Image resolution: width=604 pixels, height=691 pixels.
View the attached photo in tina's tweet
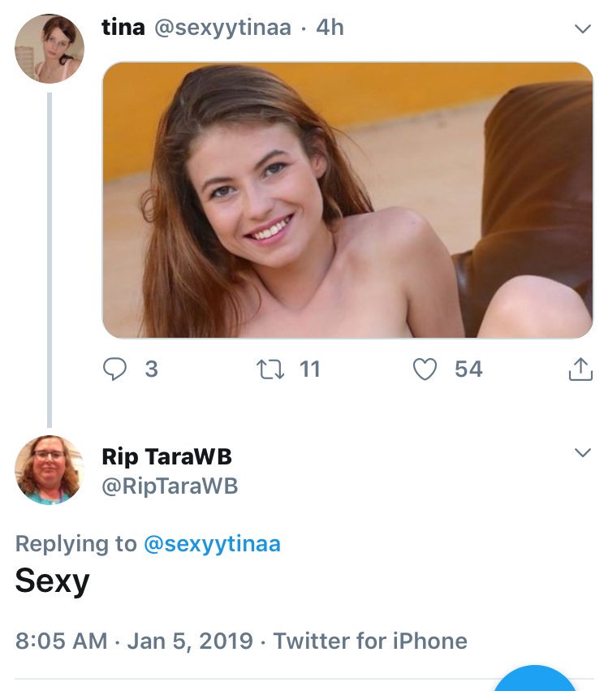tap(347, 200)
